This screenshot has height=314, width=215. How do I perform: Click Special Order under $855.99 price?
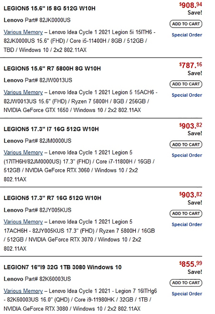pos(187,294)
